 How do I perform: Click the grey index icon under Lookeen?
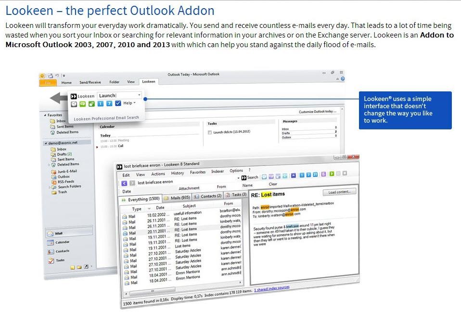tap(74, 104)
